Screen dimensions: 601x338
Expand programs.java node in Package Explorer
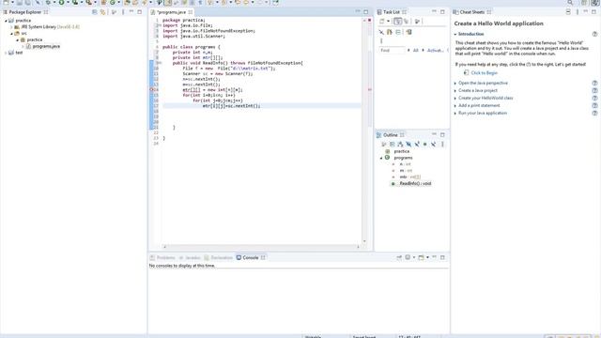click(23, 46)
